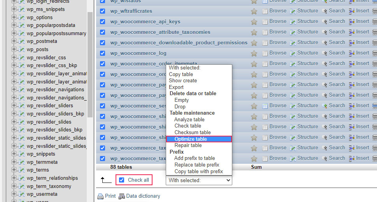Uncheck the last wp_woocommerce_tax row checkbox
Viewport: 377px width, 202px height.
[102, 158]
